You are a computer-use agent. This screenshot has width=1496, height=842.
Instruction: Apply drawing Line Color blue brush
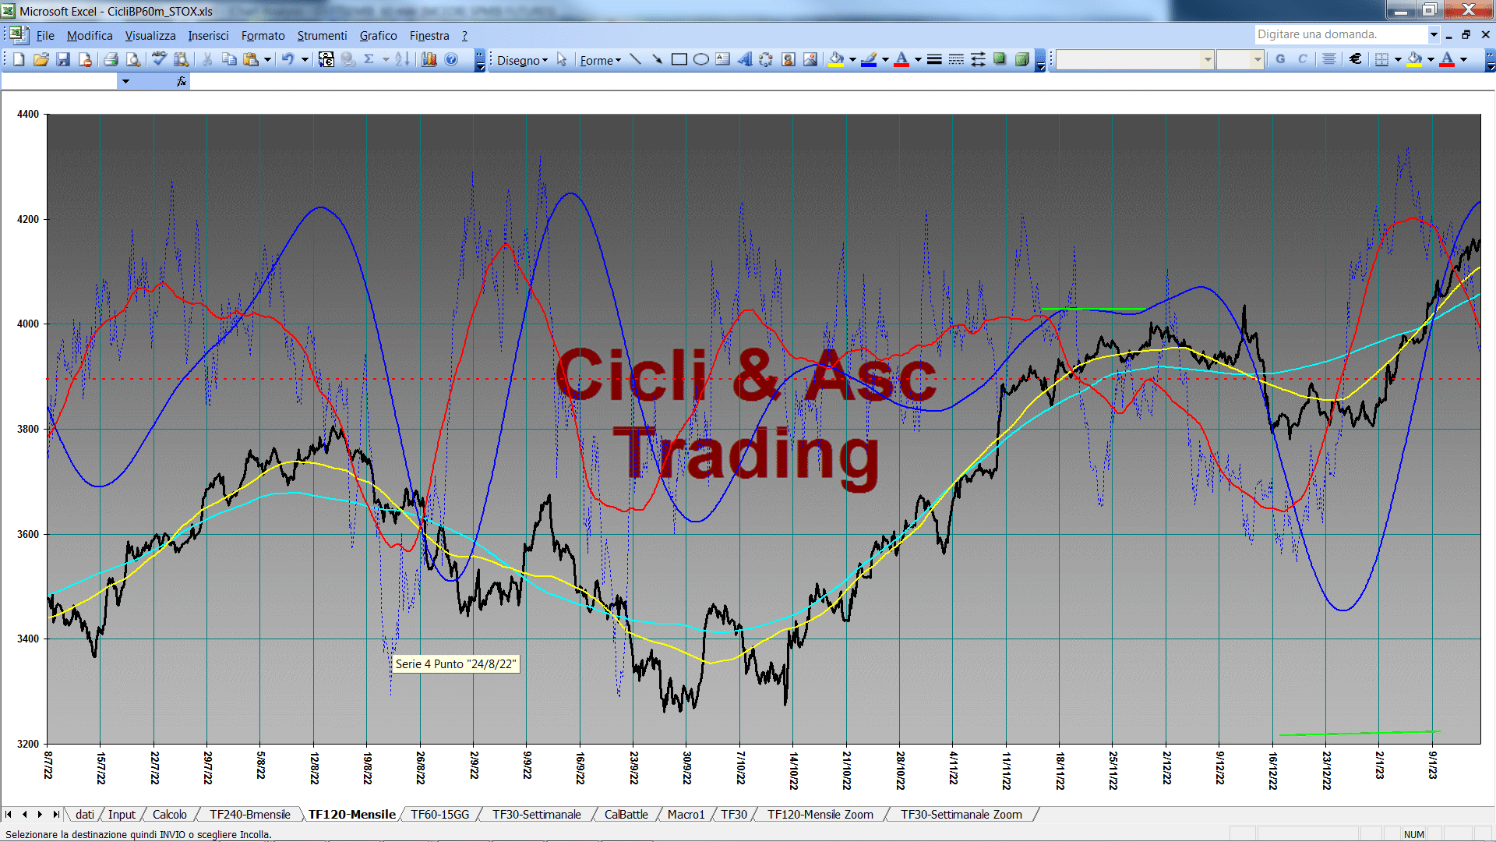click(870, 59)
